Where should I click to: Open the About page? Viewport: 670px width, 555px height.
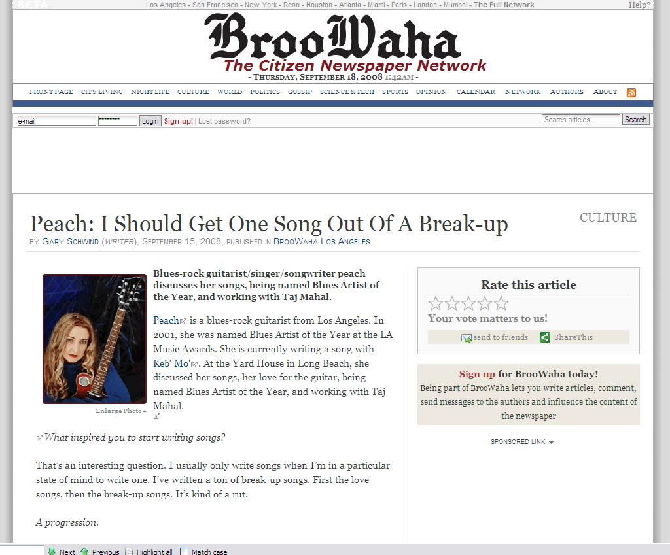click(x=605, y=92)
